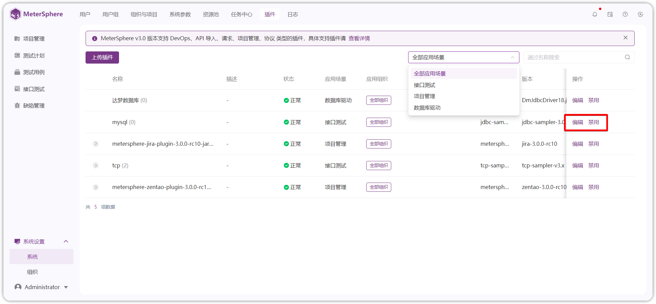This screenshot has height=304, width=656.
Task: Open the help question mark icon
Action: 625,14
